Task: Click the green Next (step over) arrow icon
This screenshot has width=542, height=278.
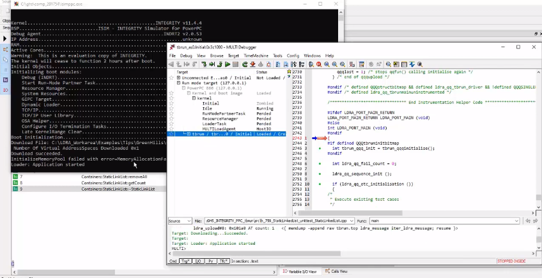Action: click(x=212, y=64)
